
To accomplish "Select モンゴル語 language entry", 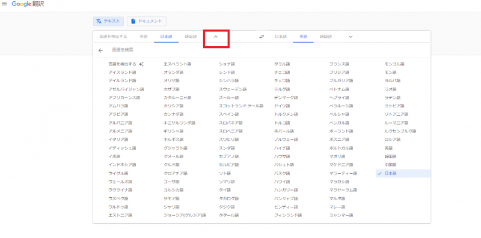I will coord(394,64).
